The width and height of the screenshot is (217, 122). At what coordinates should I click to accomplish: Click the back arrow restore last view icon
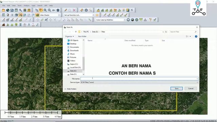click(x=54, y=10)
